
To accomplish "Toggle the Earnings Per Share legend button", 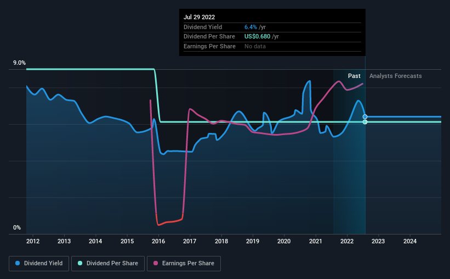I will 184,264.
